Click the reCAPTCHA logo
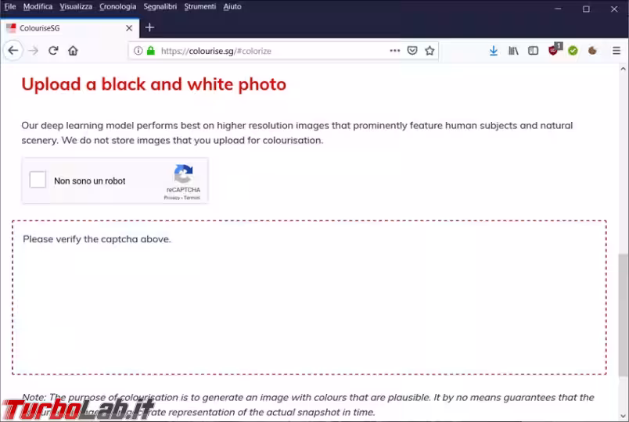629x422 pixels. (x=183, y=173)
